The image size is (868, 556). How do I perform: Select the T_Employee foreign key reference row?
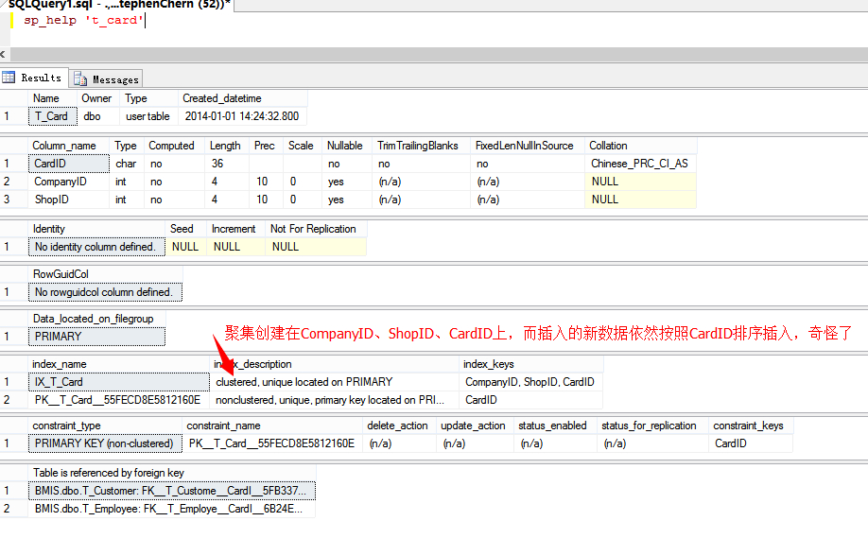[x=170, y=508]
